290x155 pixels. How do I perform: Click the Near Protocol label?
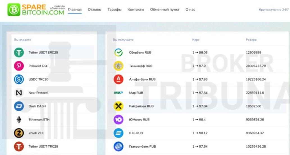click(x=38, y=93)
